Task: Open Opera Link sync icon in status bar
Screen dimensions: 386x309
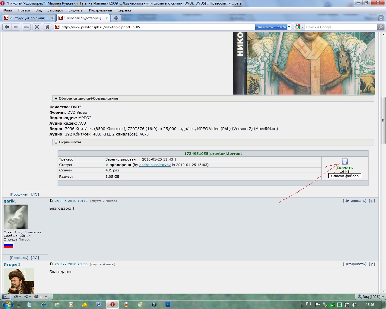Action: point(16,297)
